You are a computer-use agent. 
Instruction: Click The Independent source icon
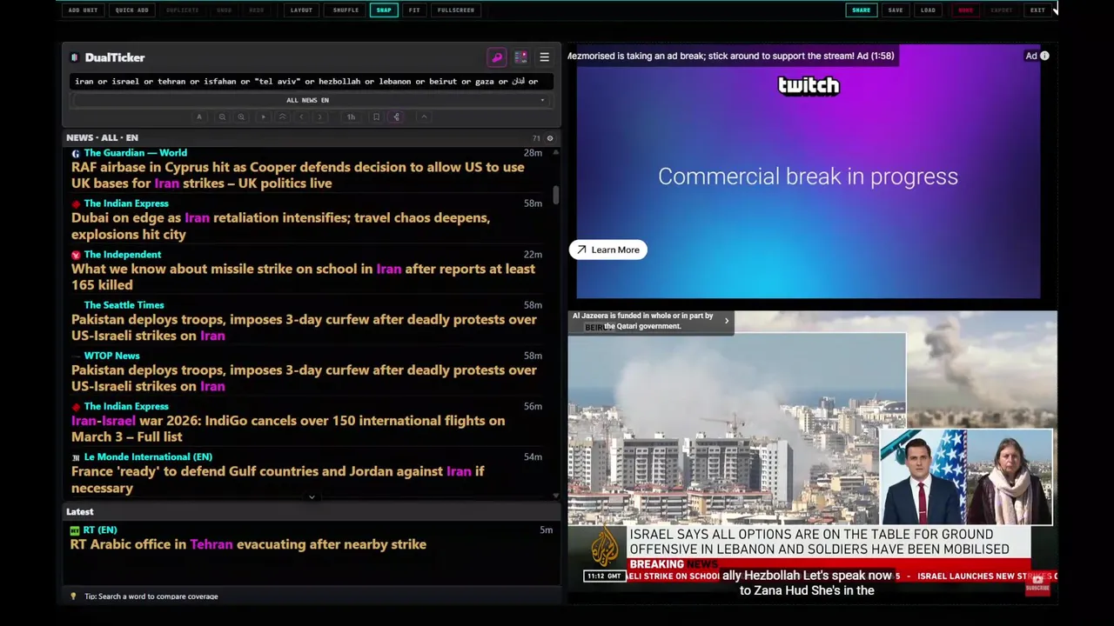tap(76, 255)
